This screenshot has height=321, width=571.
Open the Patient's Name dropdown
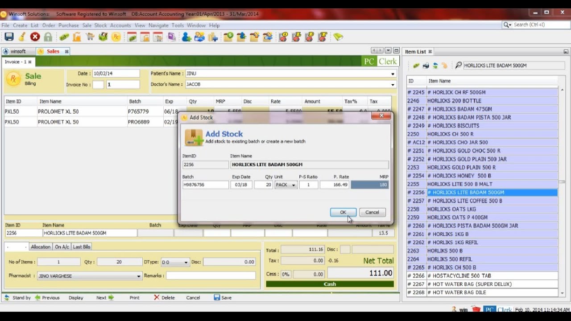click(393, 74)
